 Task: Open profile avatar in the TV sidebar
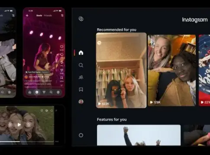[x=81, y=102]
